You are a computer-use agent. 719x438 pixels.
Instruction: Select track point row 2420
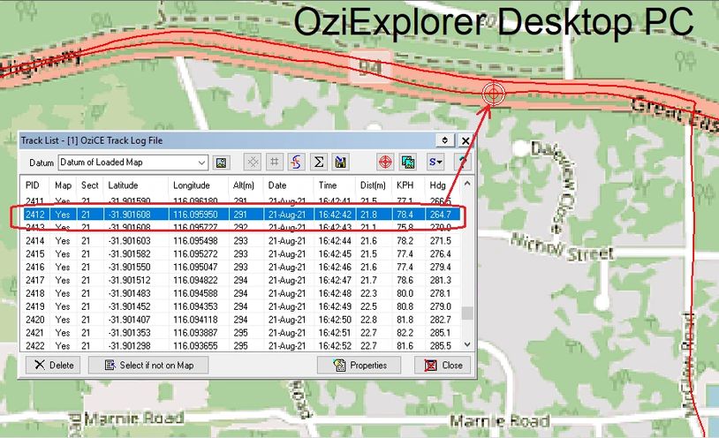tap(242, 320)
